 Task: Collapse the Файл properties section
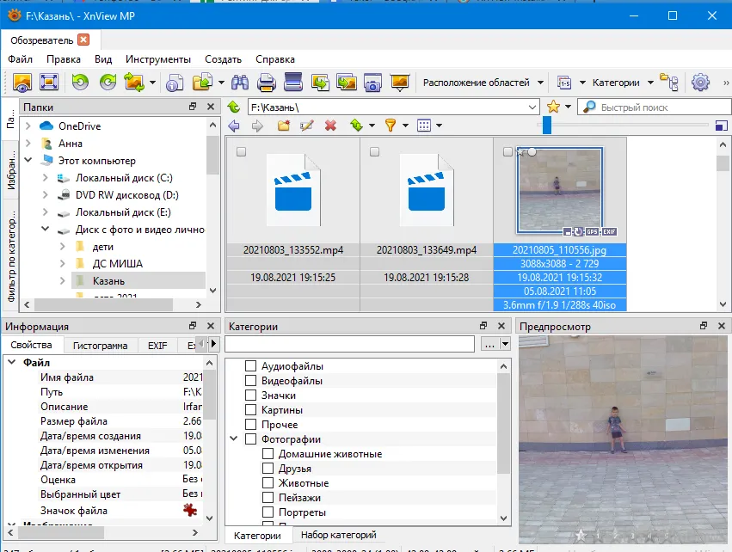click(12, 362)
